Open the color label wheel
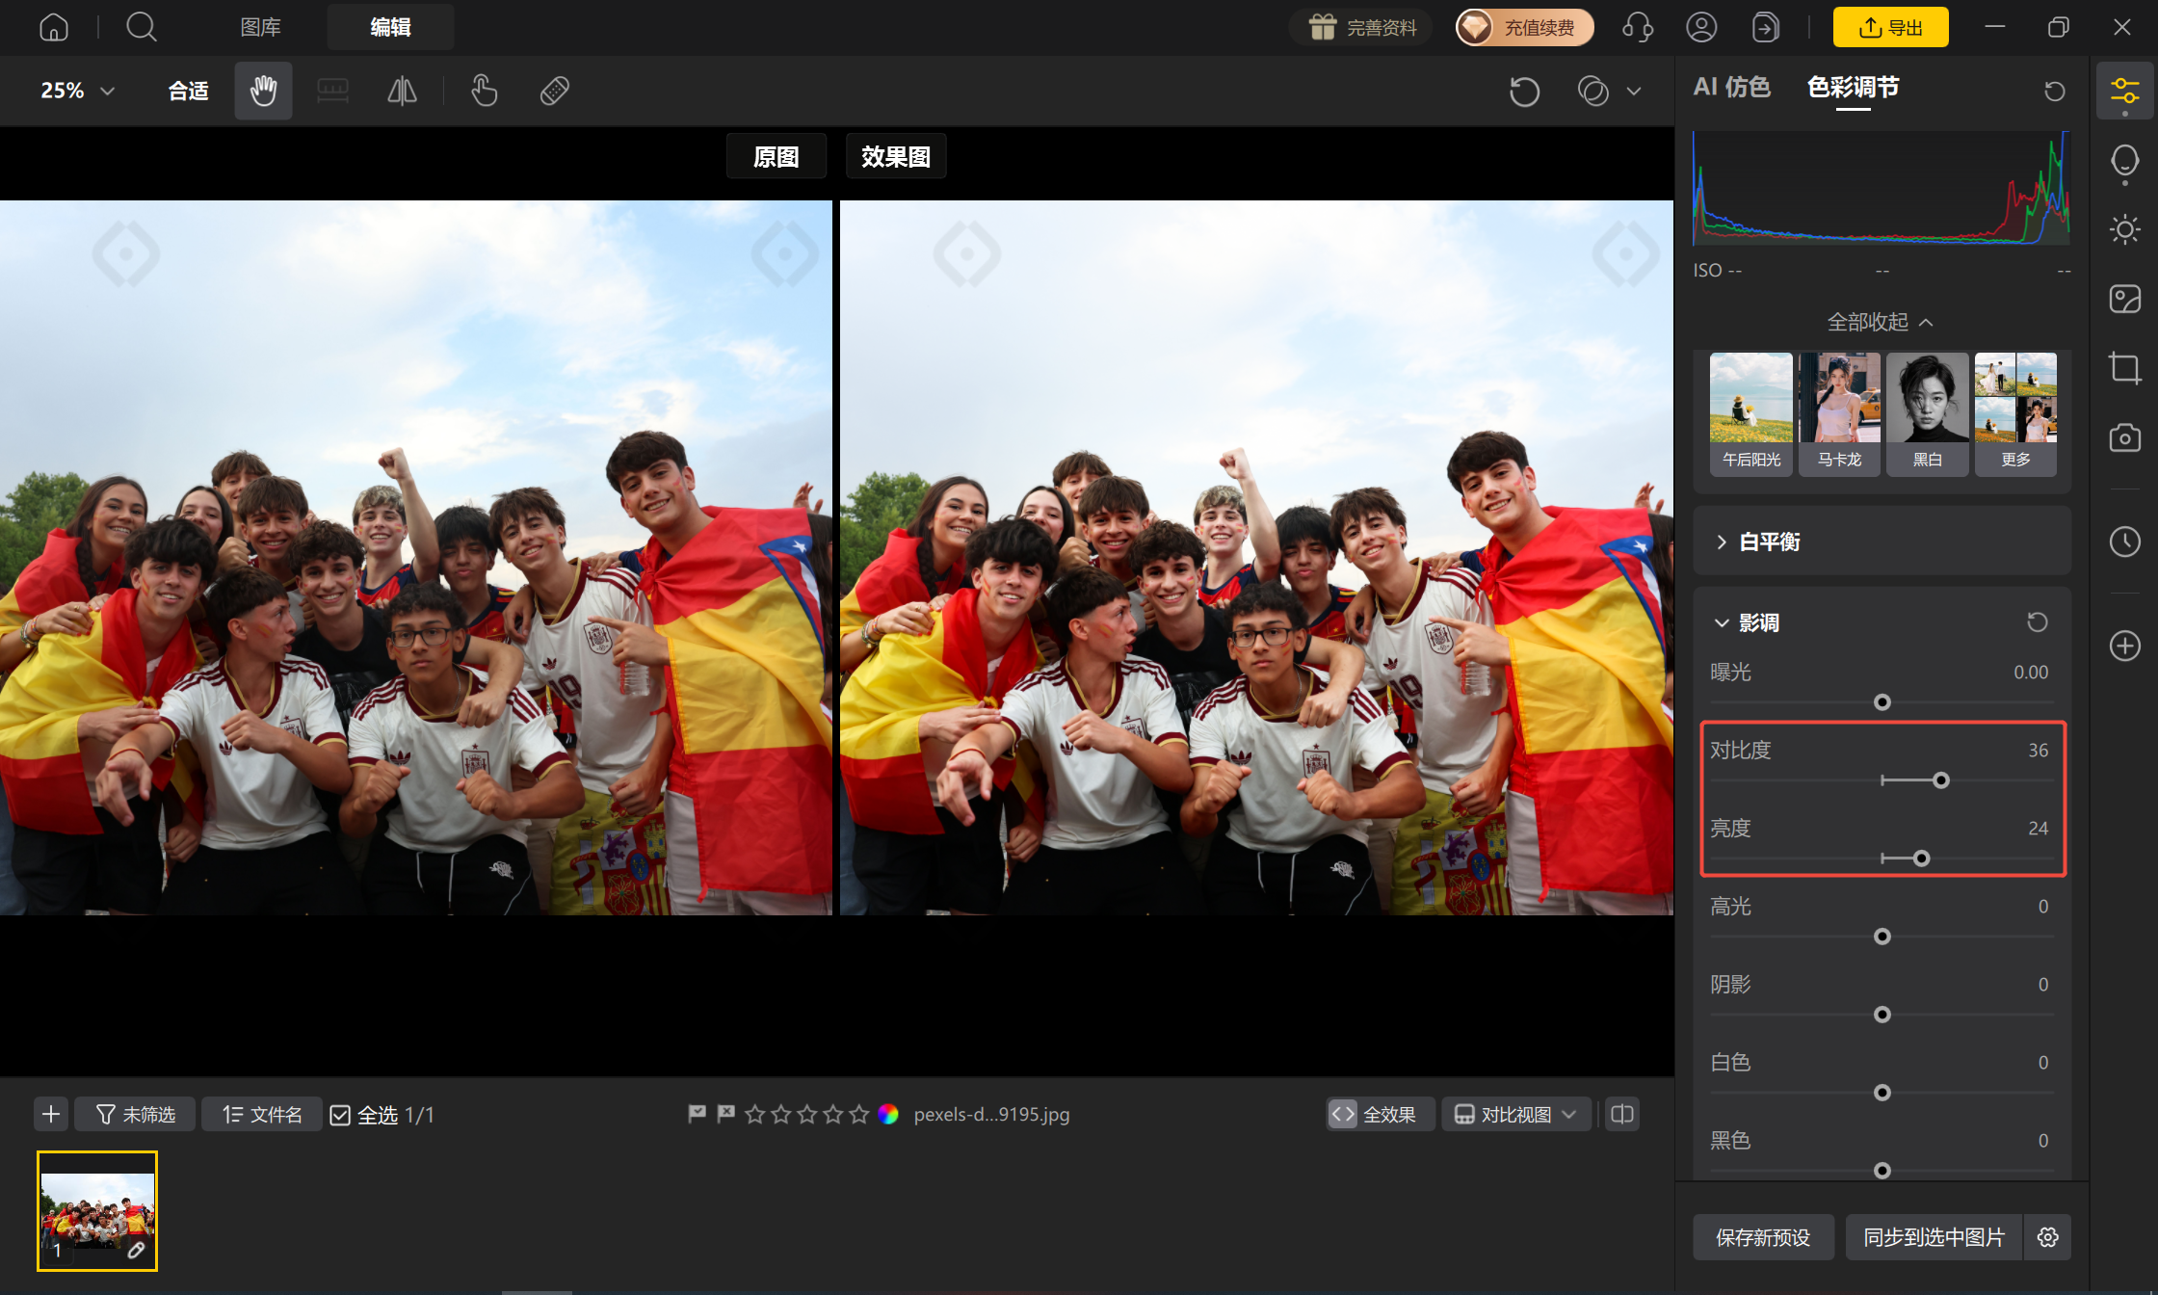The width and height of the screenshot is (2158, 1295). click(x=888, y=1115)
